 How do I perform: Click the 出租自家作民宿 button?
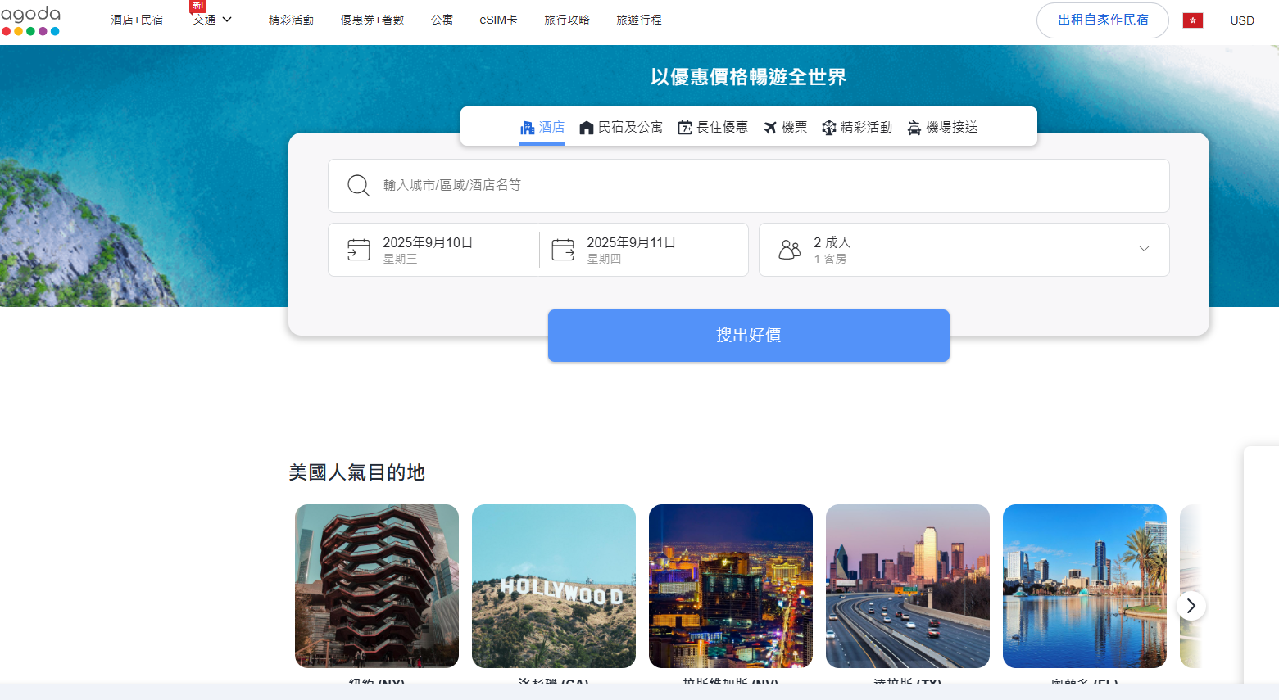click(x=1102, y=20)
